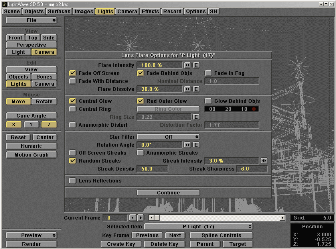The image size is (336, 249).
Task: Open the Effects tab
Action: pos(150,11)
